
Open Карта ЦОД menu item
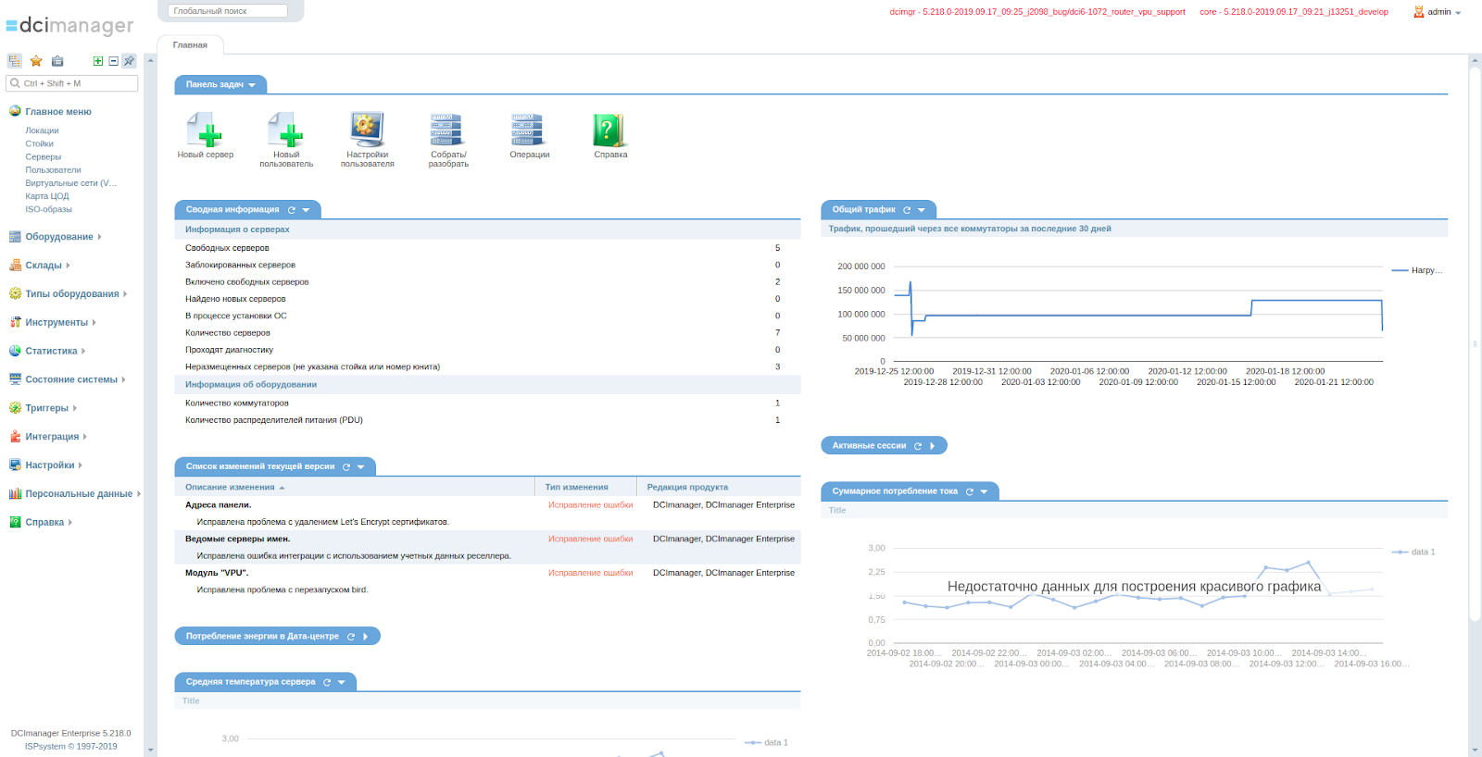click(x=46, y=196)
